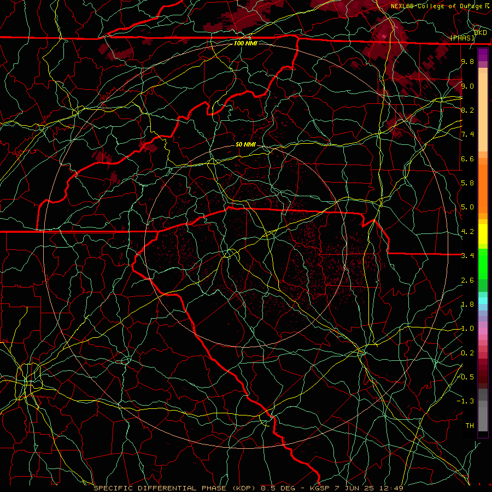Click the "TH" threshold label on scale
This screenshot has width=492, height=492.
(x=470, y=426)
